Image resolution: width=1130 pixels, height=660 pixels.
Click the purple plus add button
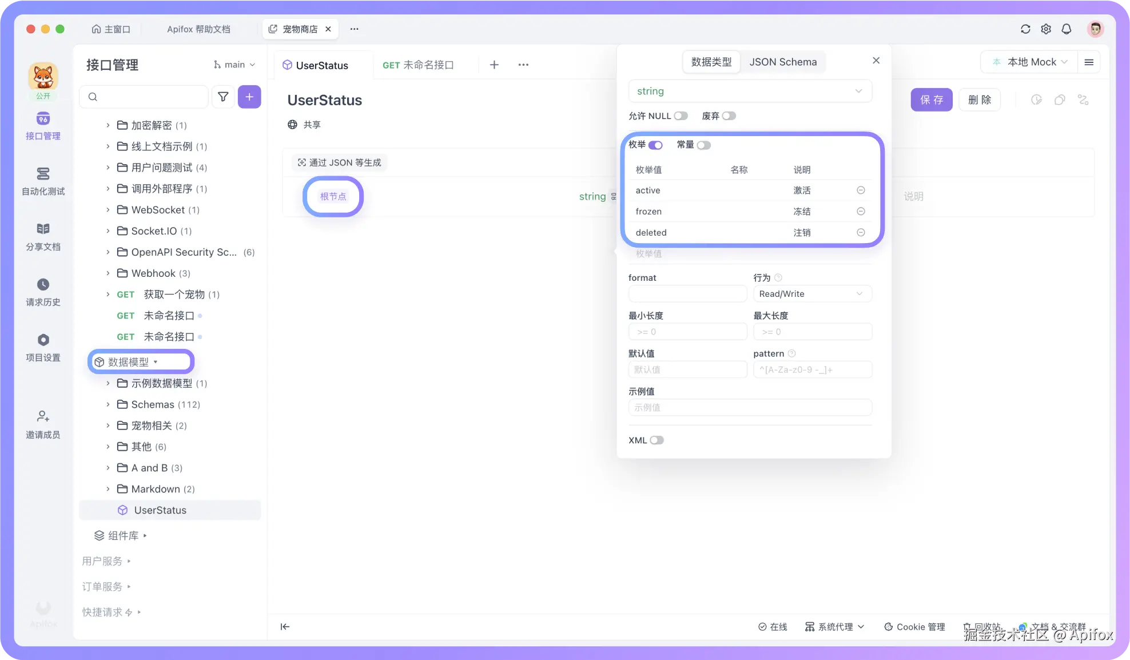tap(249, 97)
